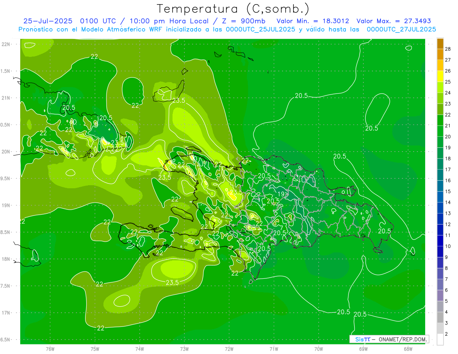Image resolution: width=458 pixels, height=354 pixels.
Task: Click the legend scale value 14
Action: [448, 202]
